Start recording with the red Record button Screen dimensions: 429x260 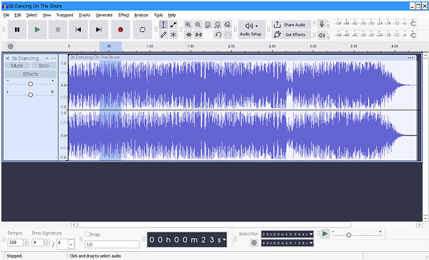click(121, 30)
